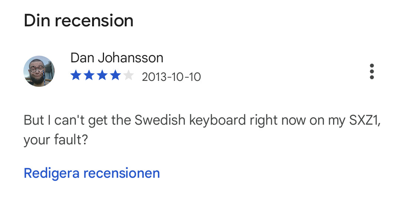This screenshot has height=200, width=407.
Task: Click the reviewer name Dan Johansson
Action: click(117, 58)
